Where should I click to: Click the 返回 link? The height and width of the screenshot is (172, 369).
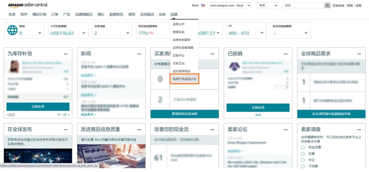click(11, 115)
